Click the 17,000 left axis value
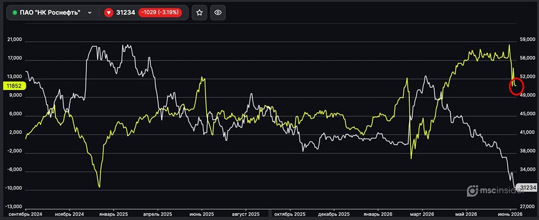Image resolution: width=539 pixels, height=220 pixels. click(x=15, y=59)
